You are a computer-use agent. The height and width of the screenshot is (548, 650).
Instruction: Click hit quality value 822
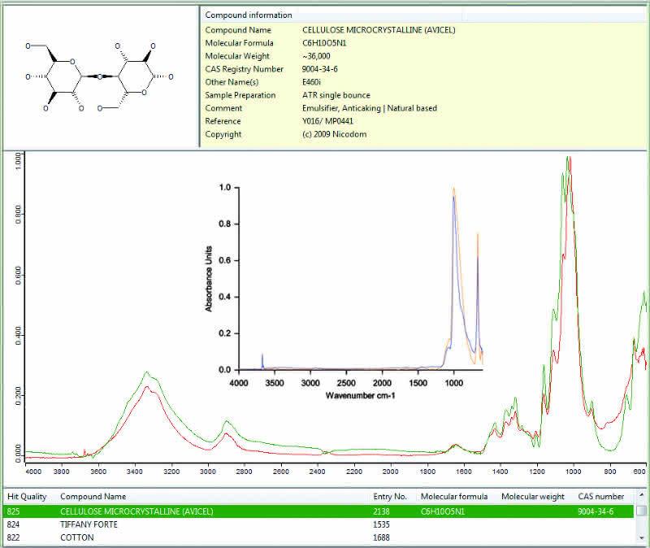click(x=13, y=537)
